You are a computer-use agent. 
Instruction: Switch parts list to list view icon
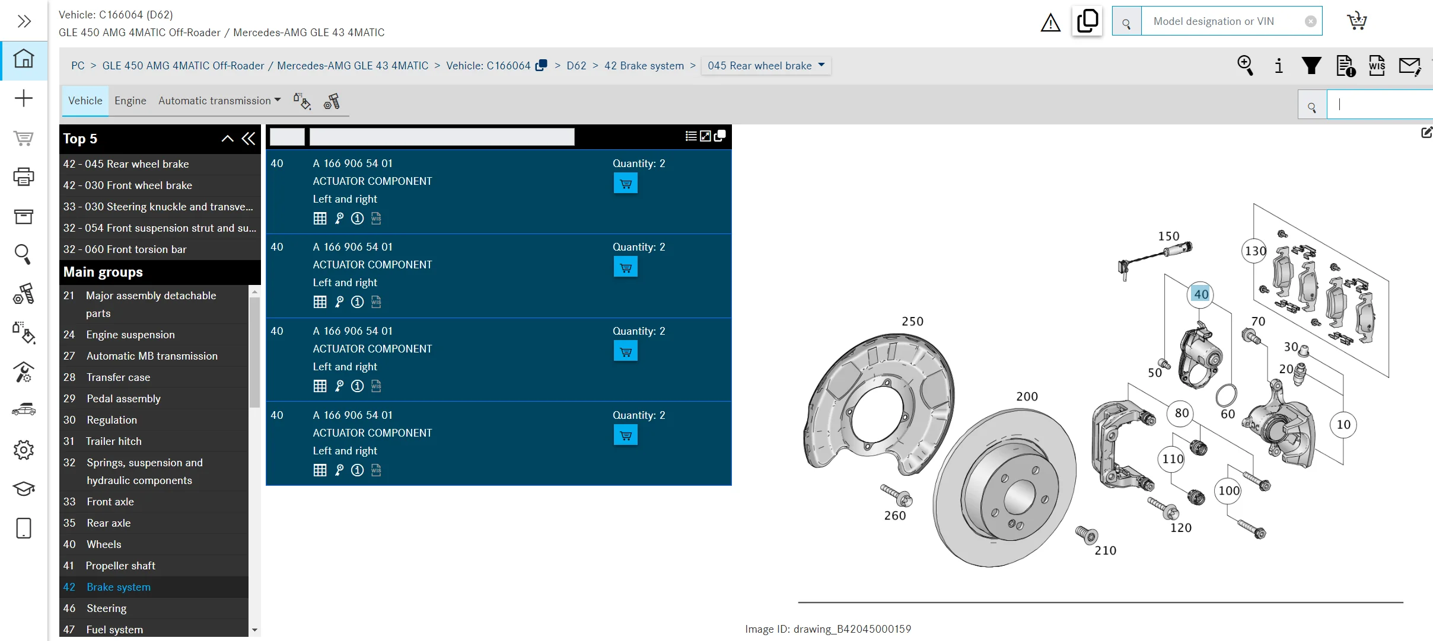(690, 136)
